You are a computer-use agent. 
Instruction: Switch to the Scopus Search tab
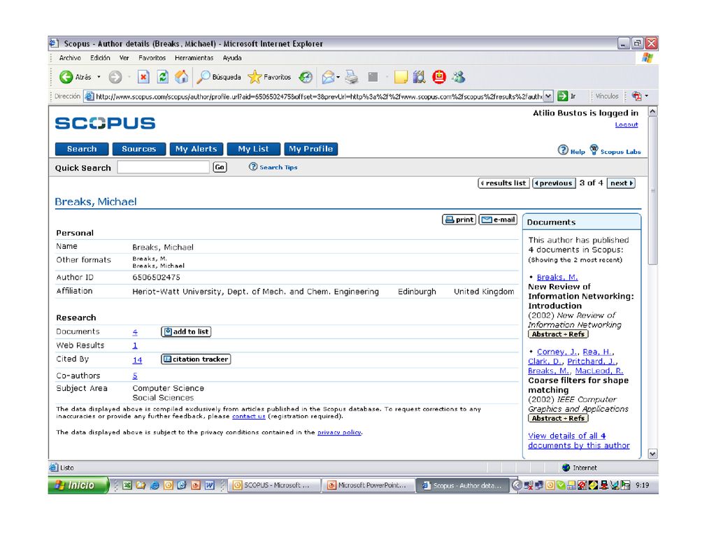click(x=82, y=149)
